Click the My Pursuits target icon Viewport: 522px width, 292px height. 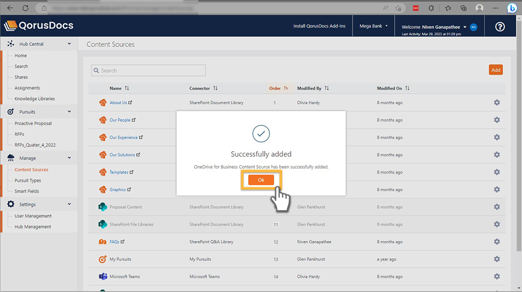tap(102, 259)
